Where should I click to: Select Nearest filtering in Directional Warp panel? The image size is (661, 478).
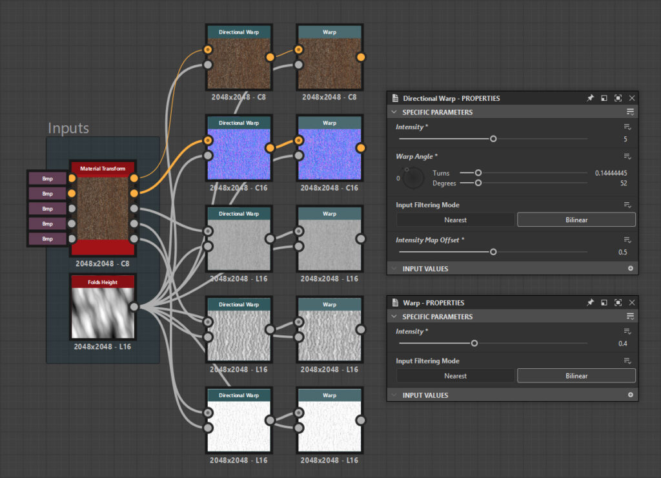tap(455, 220)
